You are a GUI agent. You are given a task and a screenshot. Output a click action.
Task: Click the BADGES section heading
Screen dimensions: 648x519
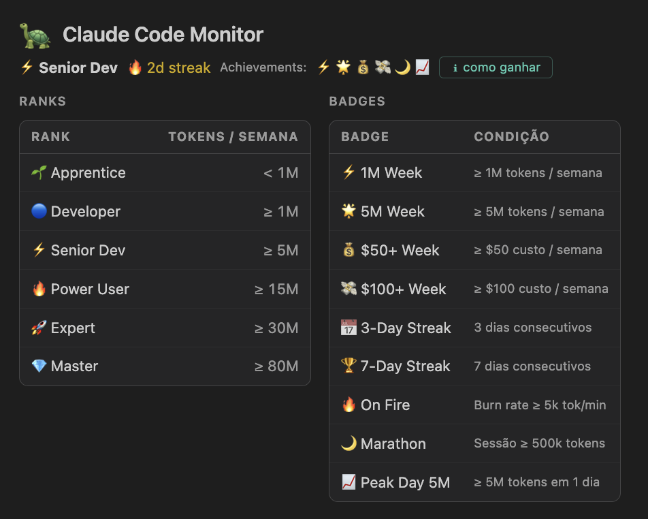(x=357, y=101)
